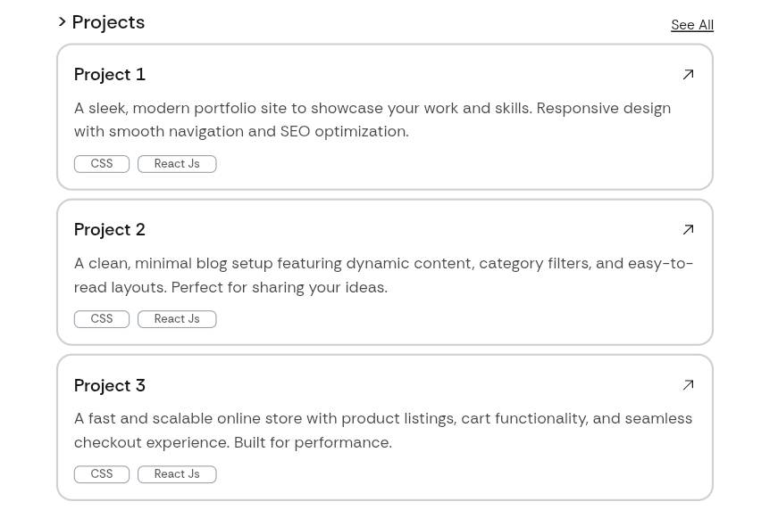Select the React Js tag under Project 2
This screenshot has width=778, height=518.
(x=176, y=318)
